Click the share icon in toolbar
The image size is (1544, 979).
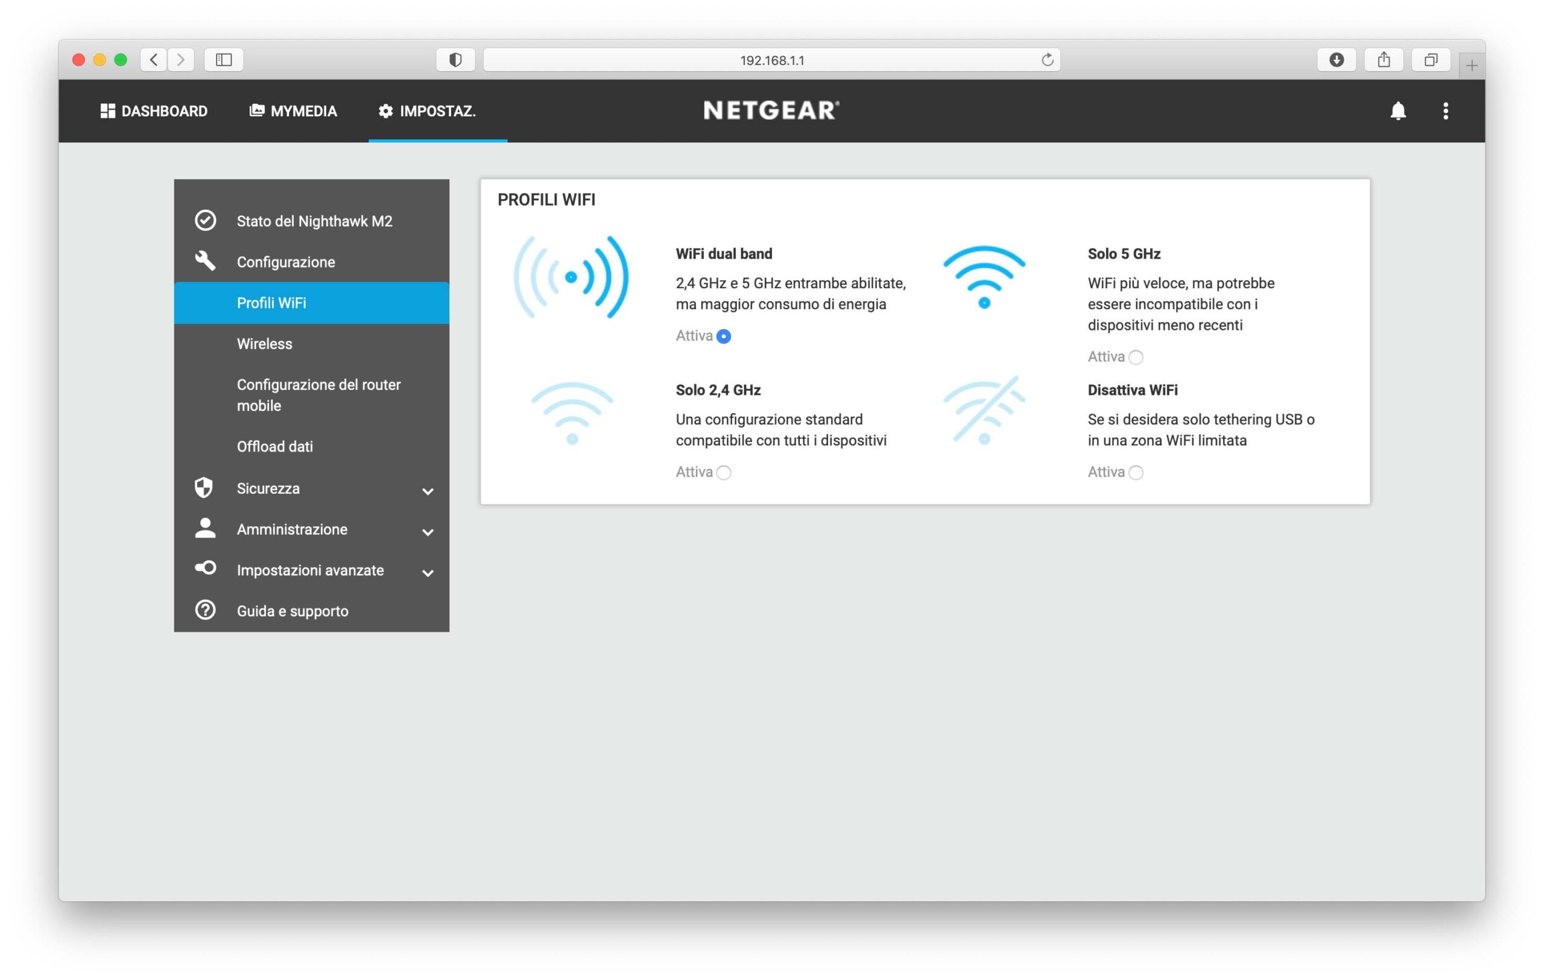click(1384, 60)
